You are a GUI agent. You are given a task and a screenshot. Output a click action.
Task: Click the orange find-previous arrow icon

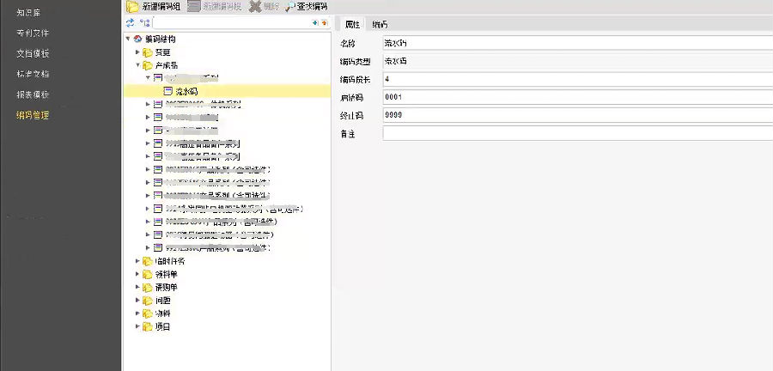[x=325, y=22]
